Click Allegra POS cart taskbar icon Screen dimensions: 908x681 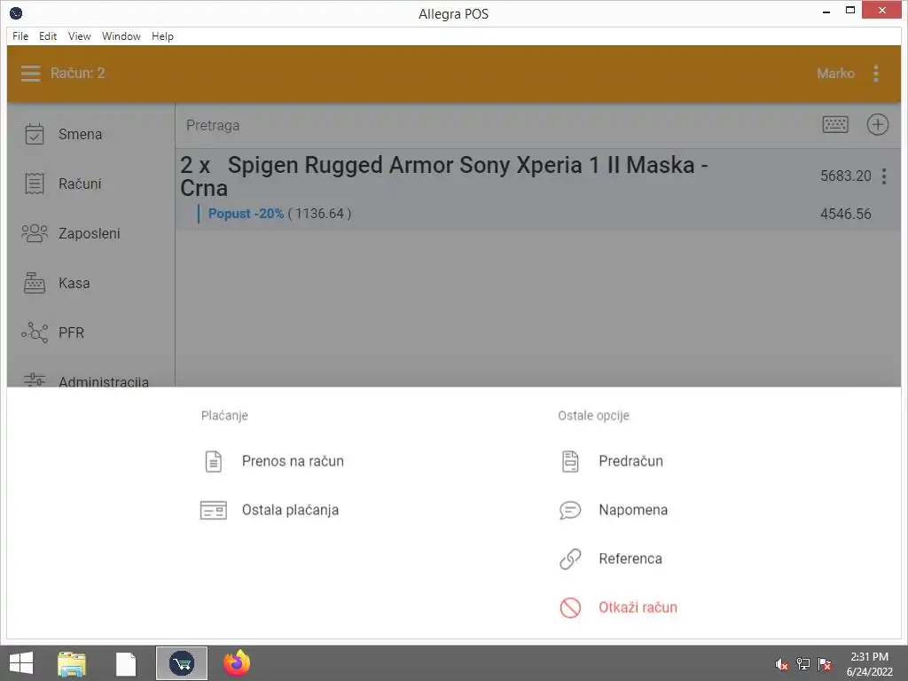182,663
